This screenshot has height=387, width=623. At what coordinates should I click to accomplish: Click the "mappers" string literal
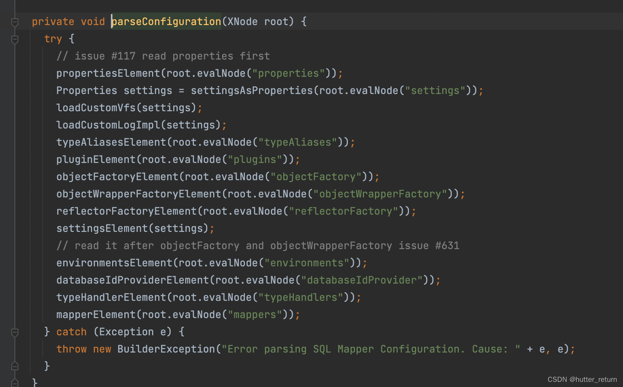coord(255,315)
